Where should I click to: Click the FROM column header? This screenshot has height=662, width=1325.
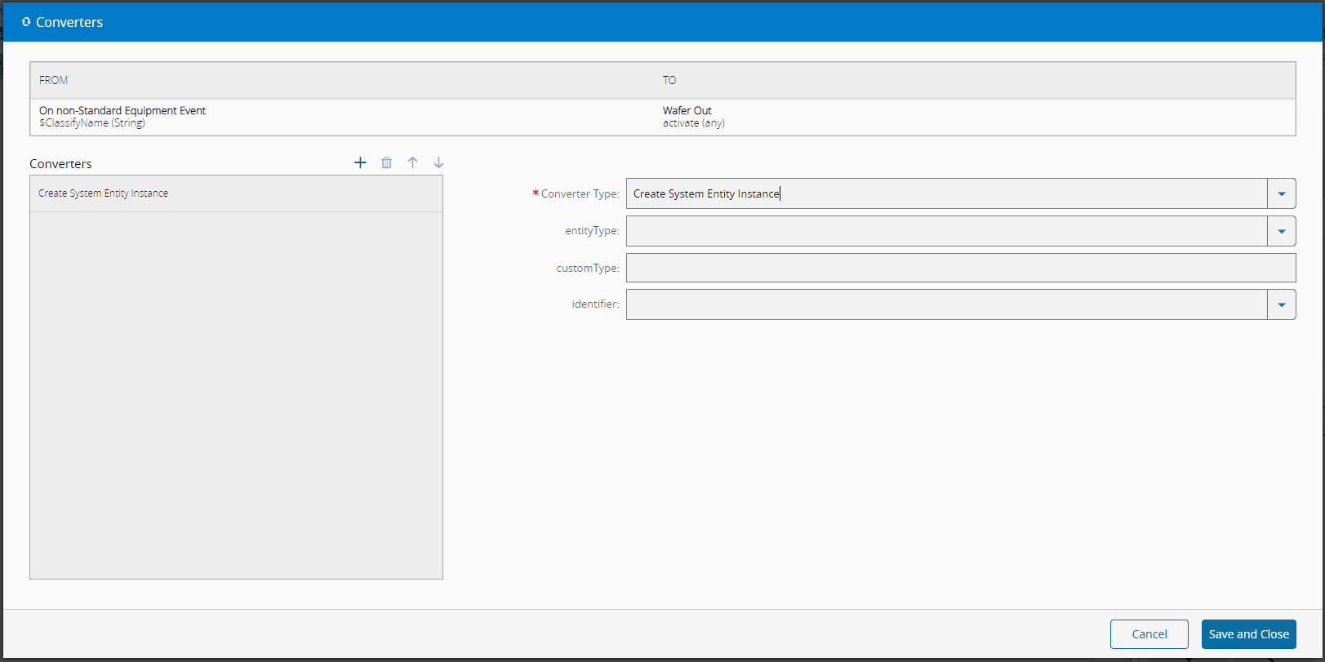click(x=54, y=80)
